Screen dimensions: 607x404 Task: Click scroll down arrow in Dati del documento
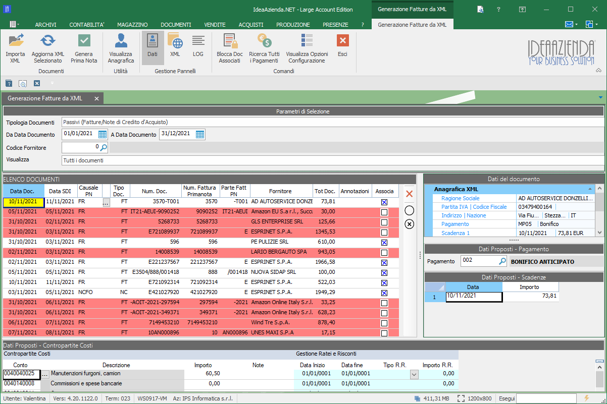(x=600, y=233)
